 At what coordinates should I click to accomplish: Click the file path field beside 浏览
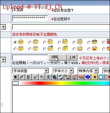point(30,57)
